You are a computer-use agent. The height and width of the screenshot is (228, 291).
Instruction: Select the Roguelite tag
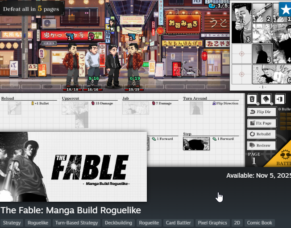149,223
